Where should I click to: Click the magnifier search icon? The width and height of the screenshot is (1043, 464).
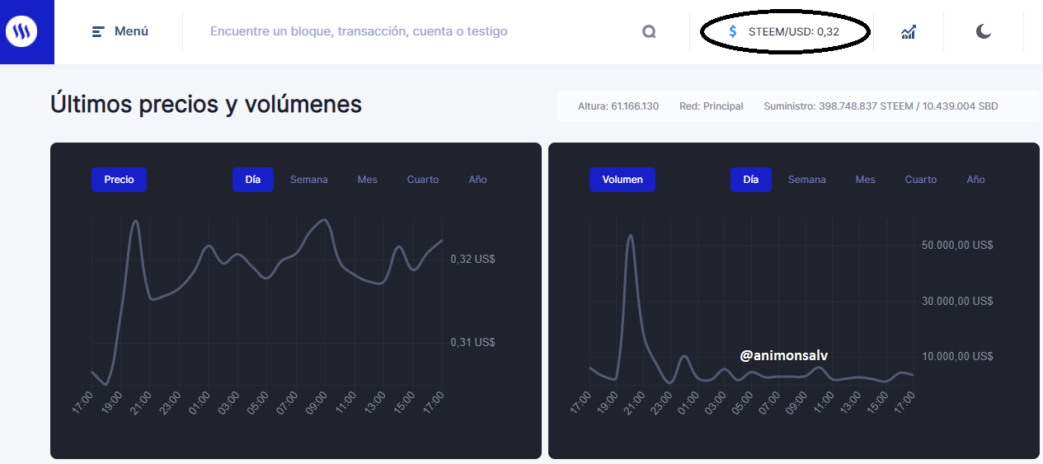pyautogui.click(x=649, y=31)
